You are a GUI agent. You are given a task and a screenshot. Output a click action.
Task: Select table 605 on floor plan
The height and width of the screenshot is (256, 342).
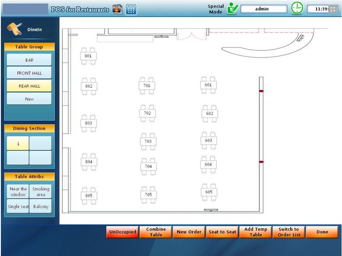coord(209,192)
